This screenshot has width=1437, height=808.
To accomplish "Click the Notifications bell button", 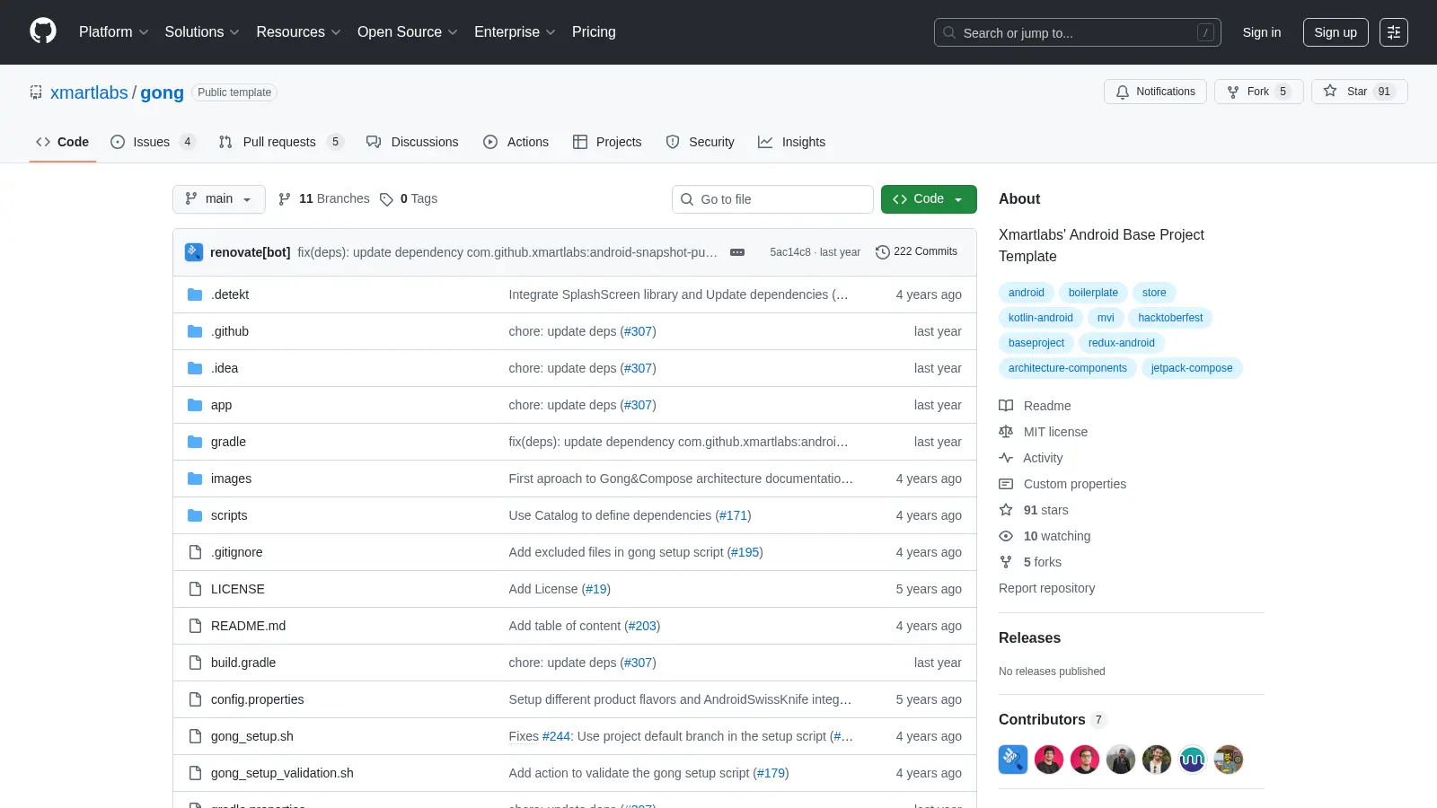I will 1155,92.
